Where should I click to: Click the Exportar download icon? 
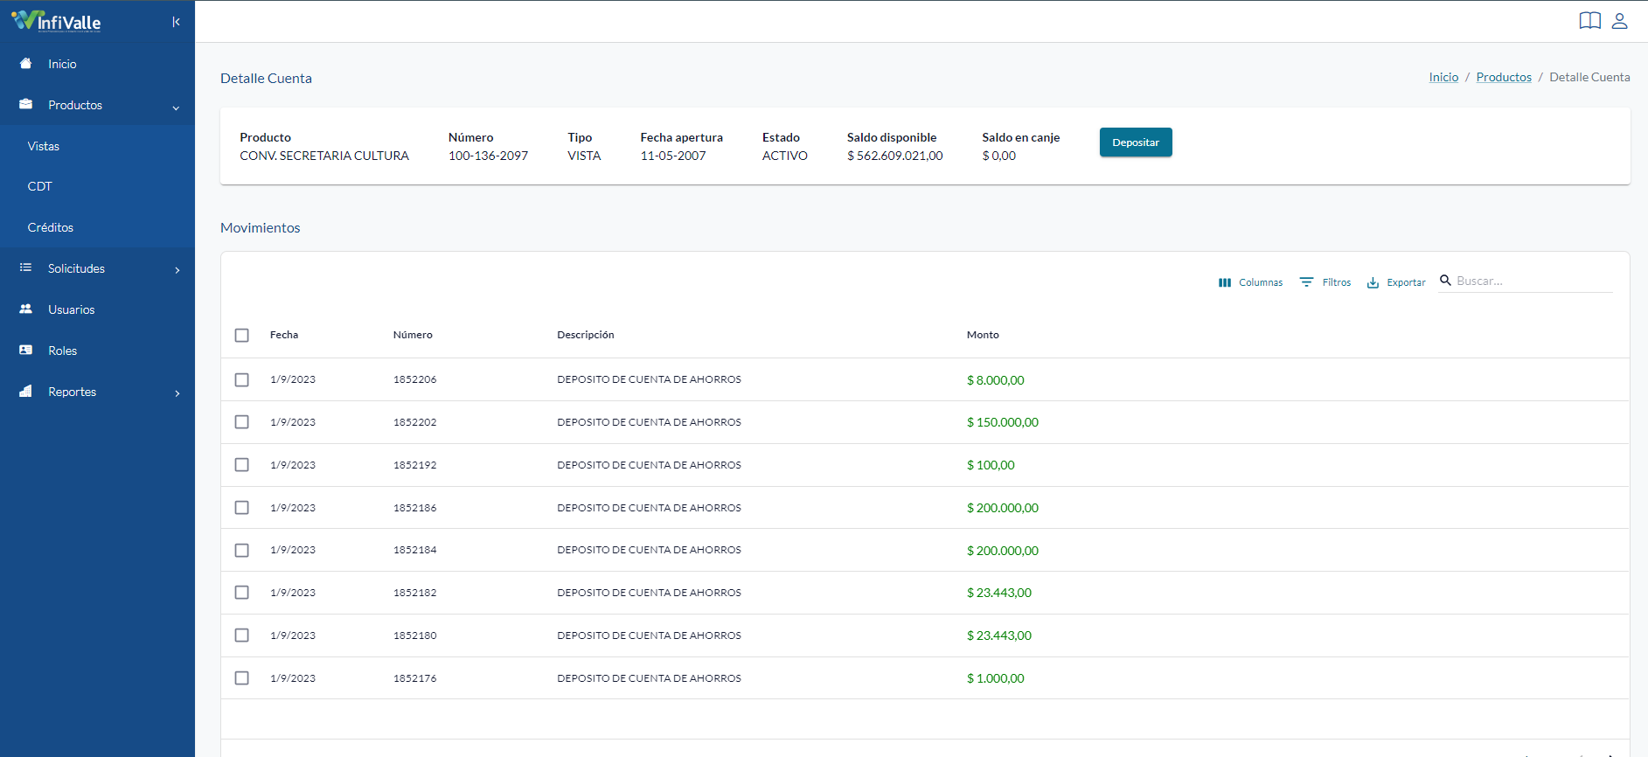(x=1373, y=282)
